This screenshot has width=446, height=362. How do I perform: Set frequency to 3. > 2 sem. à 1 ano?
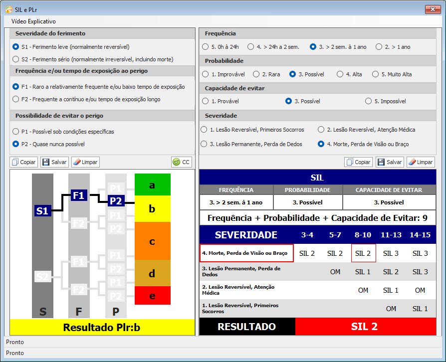[x=338, y=47]
